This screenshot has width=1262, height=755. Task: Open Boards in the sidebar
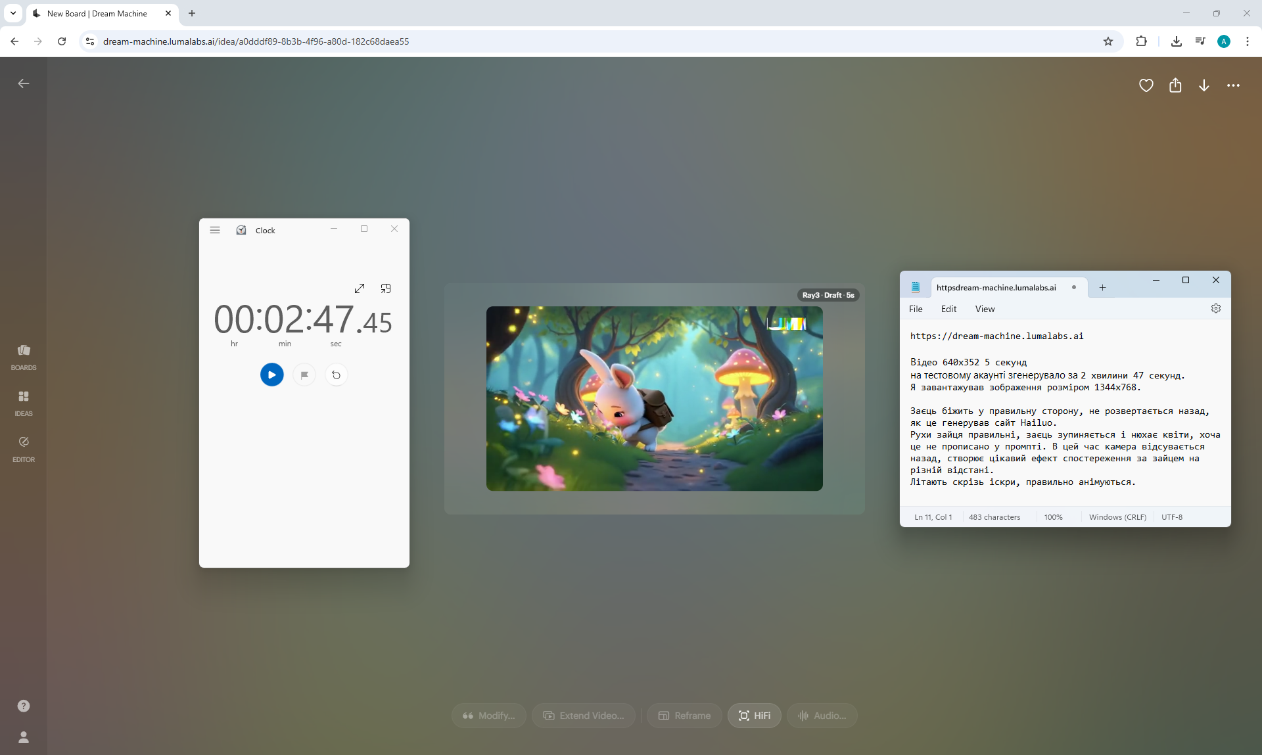coord(24,357)
